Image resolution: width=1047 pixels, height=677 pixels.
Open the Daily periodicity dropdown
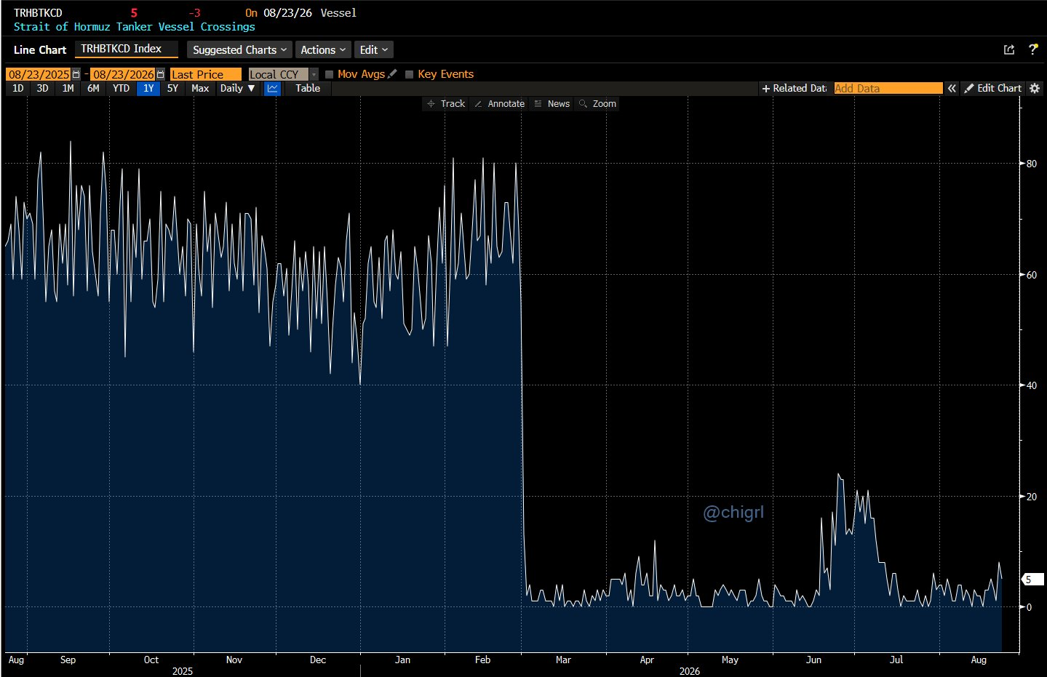238,88
